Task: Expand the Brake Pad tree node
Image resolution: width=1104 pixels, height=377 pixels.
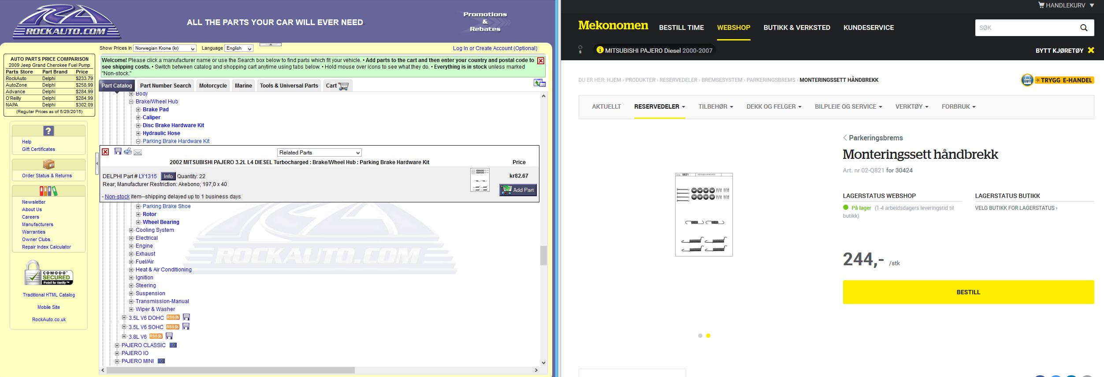Action: 138,110
